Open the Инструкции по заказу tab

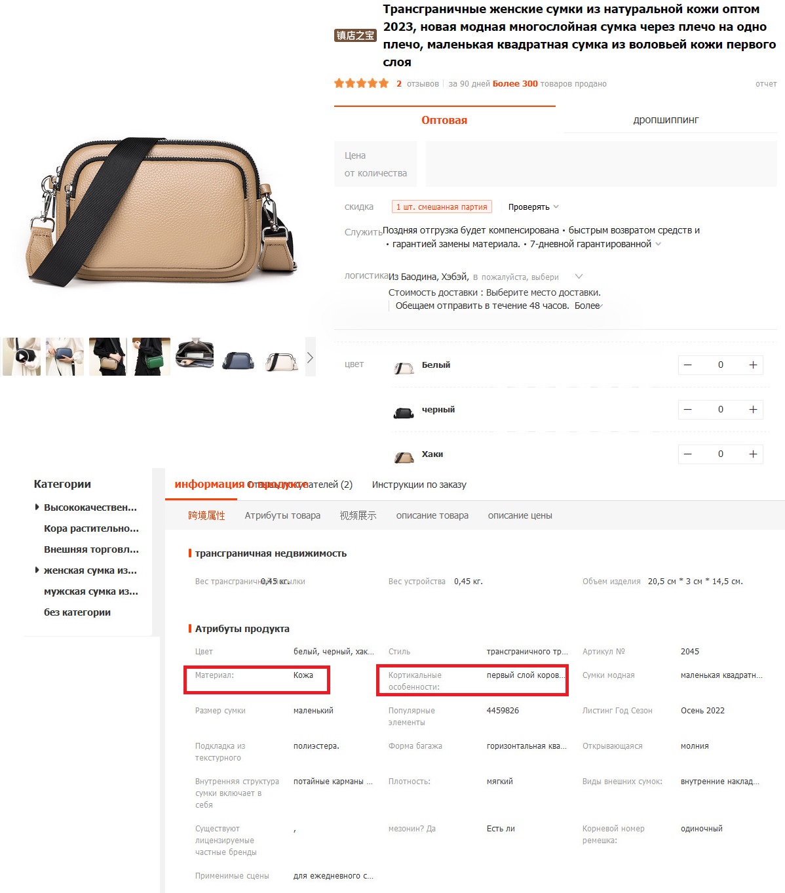coord(419,485)
